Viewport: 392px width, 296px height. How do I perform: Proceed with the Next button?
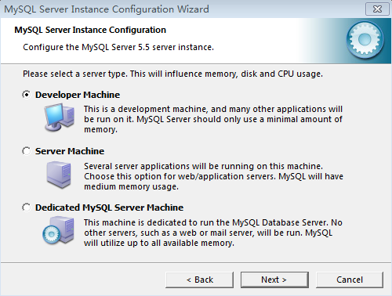[274, 280]
